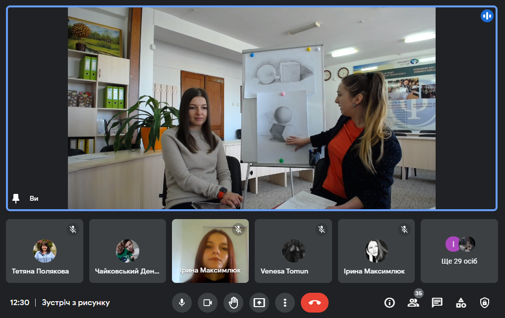This screenshot has width=505, height=318.
Task: Click the present screen icon
Action: point(259,303)
